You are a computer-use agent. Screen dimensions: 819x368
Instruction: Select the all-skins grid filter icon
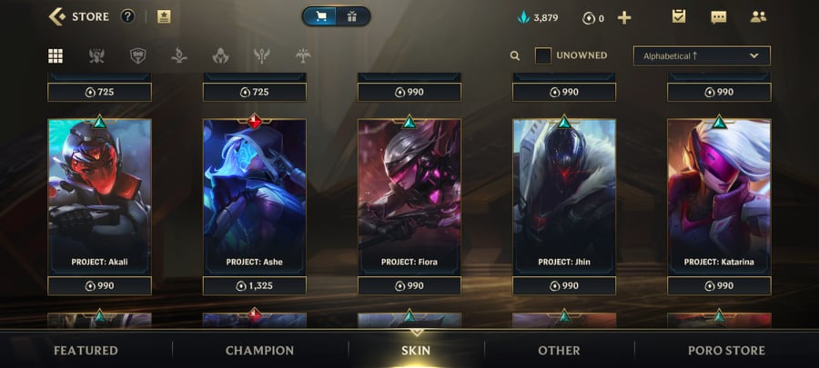click(x=56, y=55)
